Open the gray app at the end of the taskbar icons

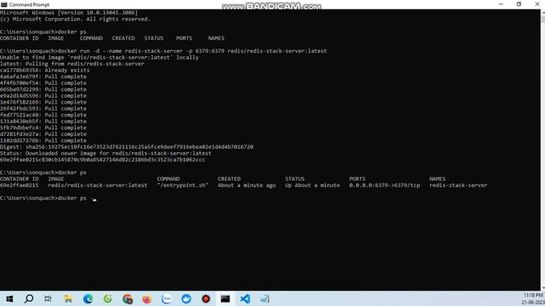tap(265, 298)
